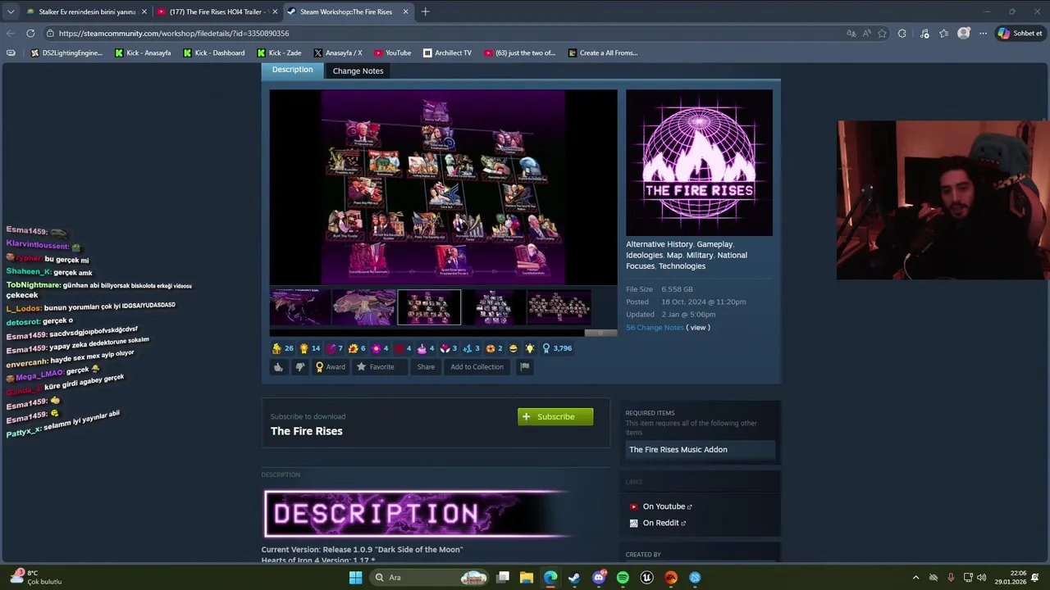Screen dimensions: 1050x590
Task: Give an Award to this item
Action: 331,367
